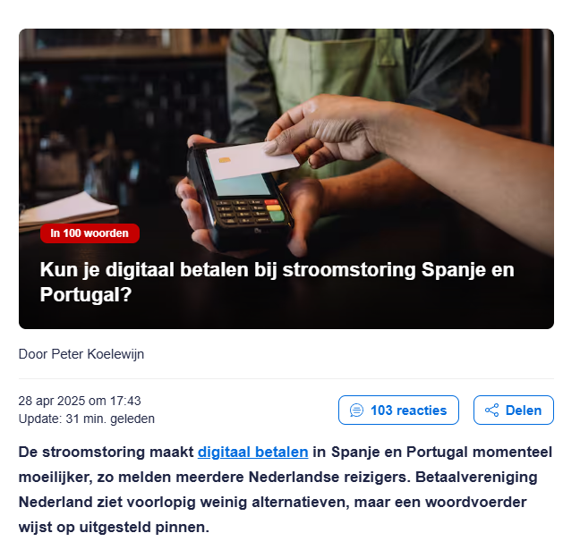Image resolution: width=563 pixels, height=550 pixels.
Task: Click the author name Peter Koelewijn
Action: [98, 354]
